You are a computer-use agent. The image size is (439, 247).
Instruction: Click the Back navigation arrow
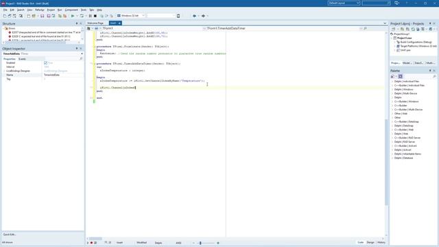(x=194, y=16)
